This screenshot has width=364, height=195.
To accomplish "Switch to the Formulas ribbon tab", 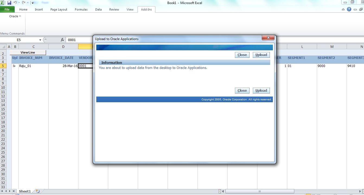I will 81,9.
